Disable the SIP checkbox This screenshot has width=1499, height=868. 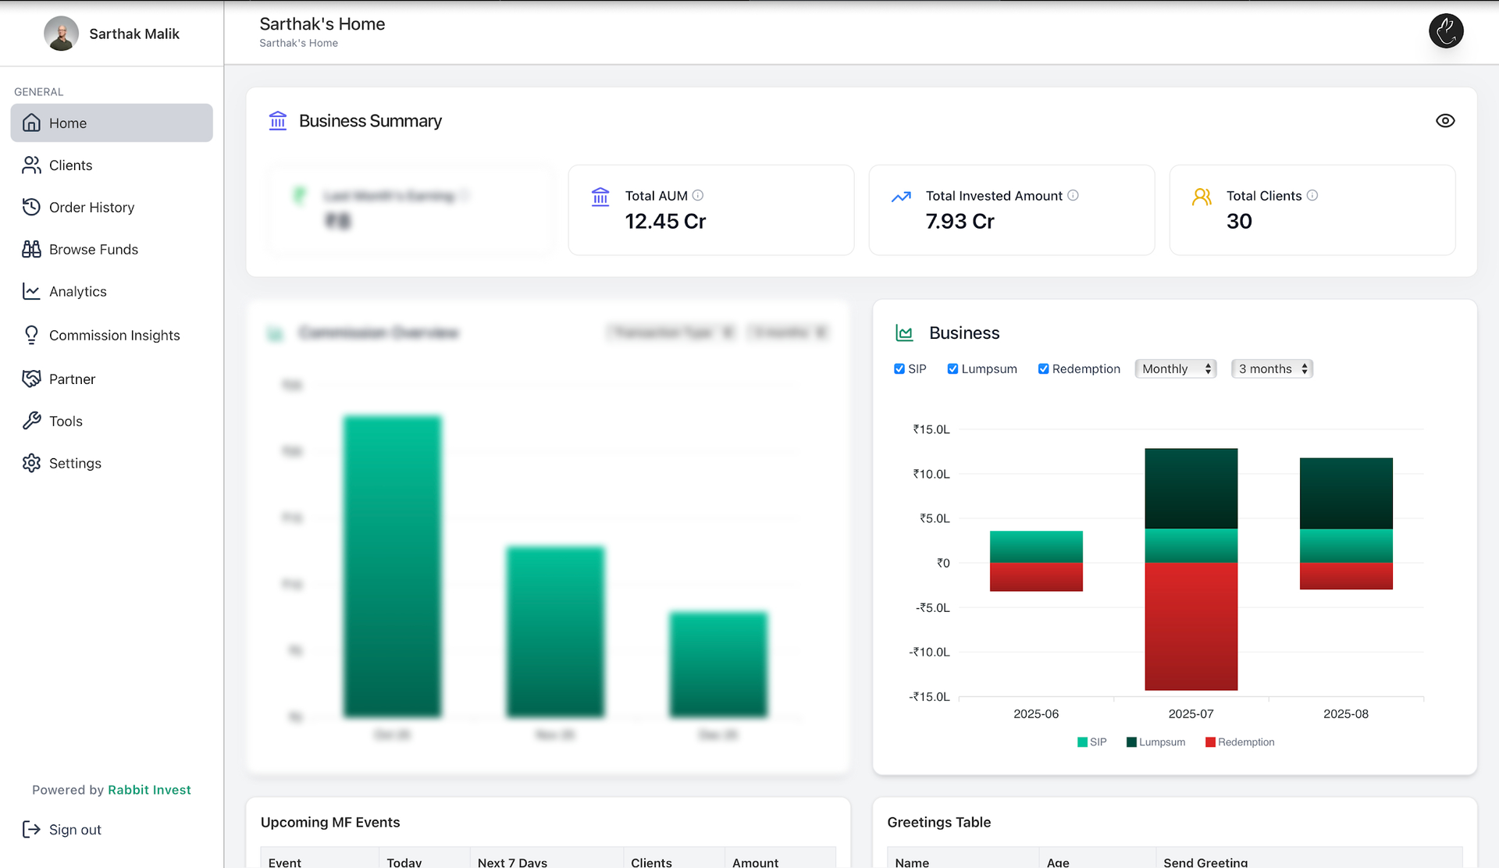tap(899, 368)
